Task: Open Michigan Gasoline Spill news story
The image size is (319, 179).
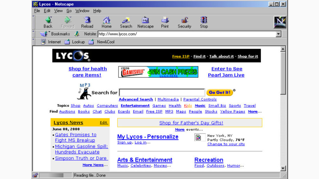Action: click(81, 149)
